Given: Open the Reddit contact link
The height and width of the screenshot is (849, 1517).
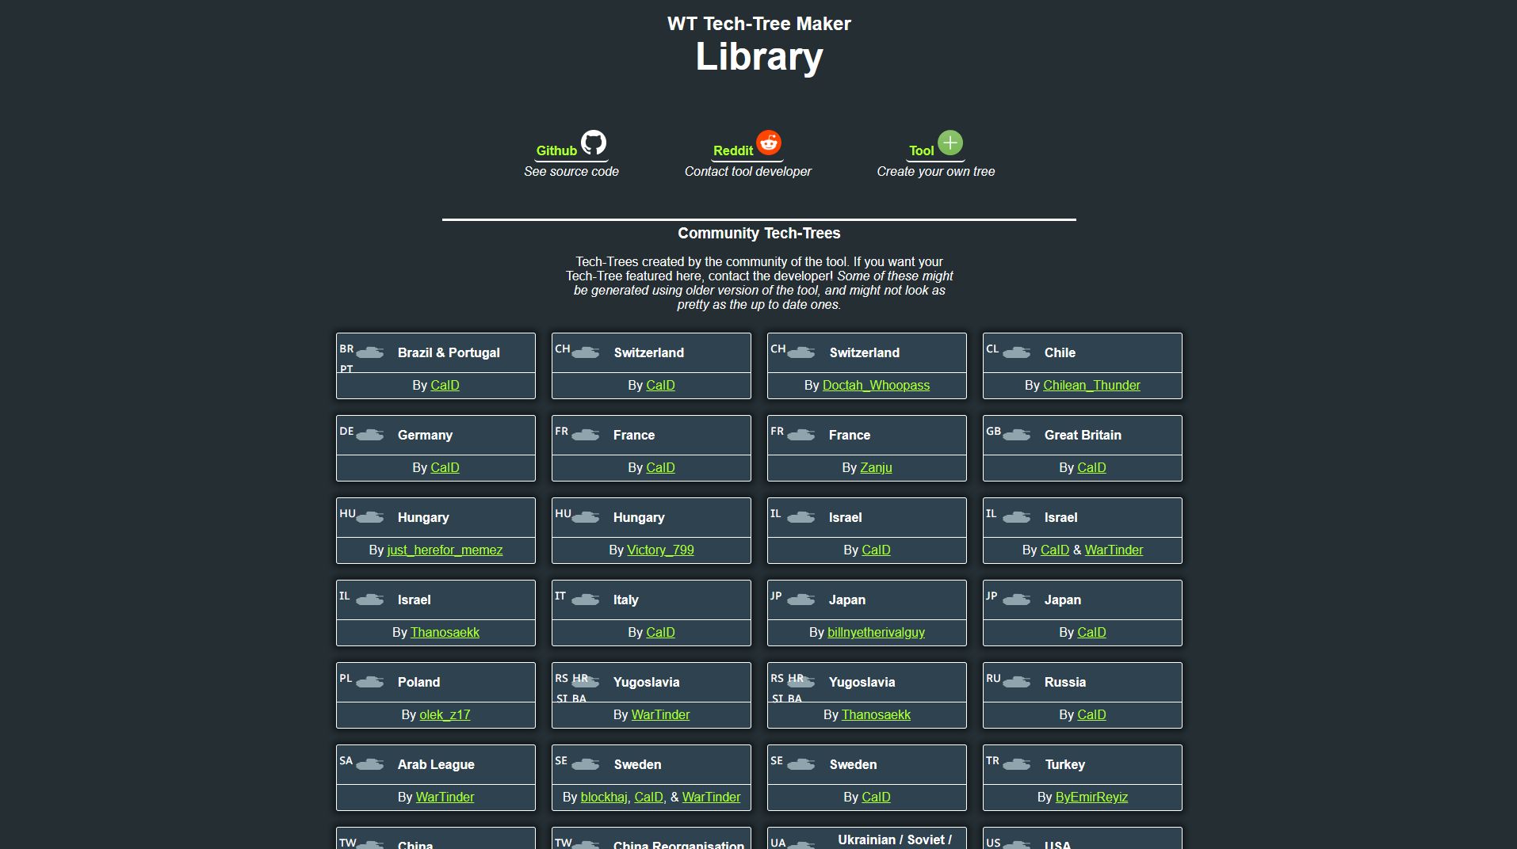Looking at the screenshot, I should click(732, 150).
